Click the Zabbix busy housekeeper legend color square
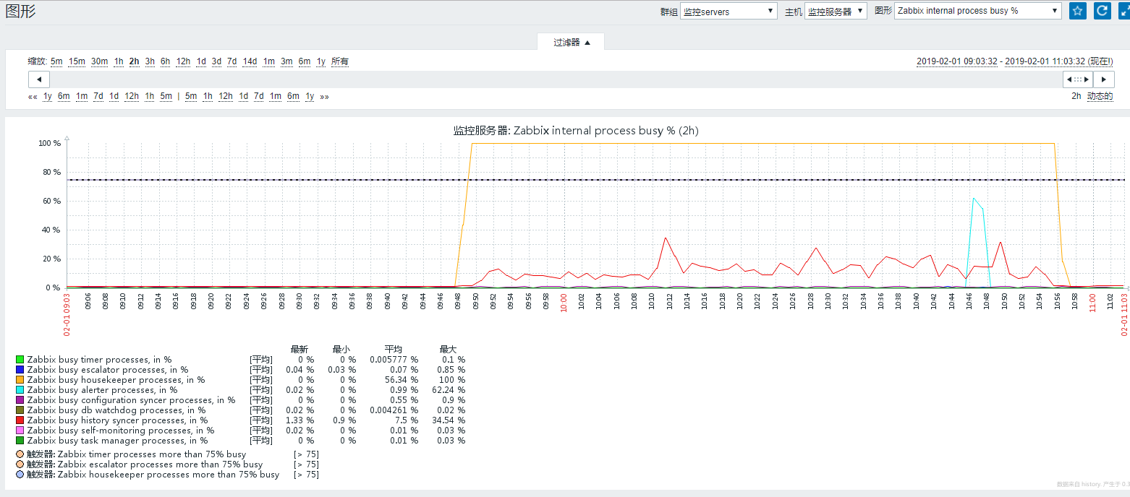Viewport: 1130px width, 497px height. tap(18, 379)
